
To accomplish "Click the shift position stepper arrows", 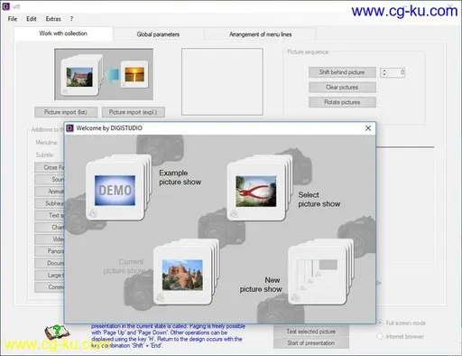I will (384, 72).
